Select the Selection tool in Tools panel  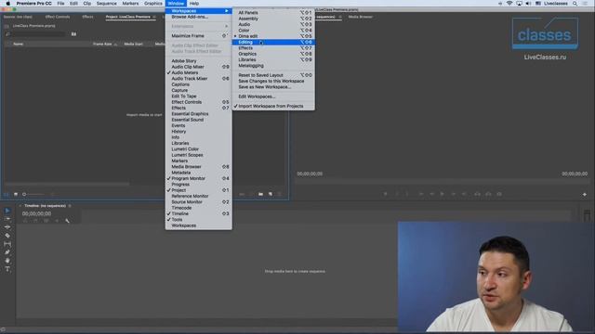[7, 211]
